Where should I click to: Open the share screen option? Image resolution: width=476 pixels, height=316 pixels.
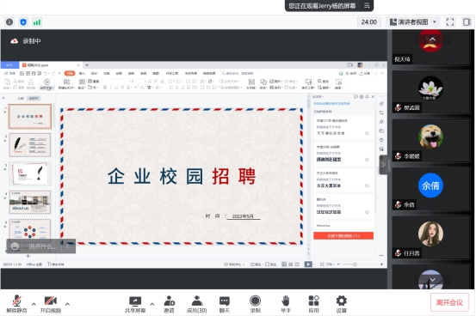[x=135, y=304]
